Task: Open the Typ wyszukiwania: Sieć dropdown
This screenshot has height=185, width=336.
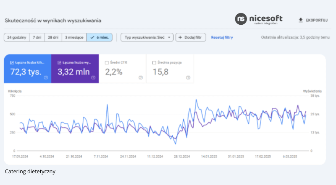Action: tap(147, 37)
